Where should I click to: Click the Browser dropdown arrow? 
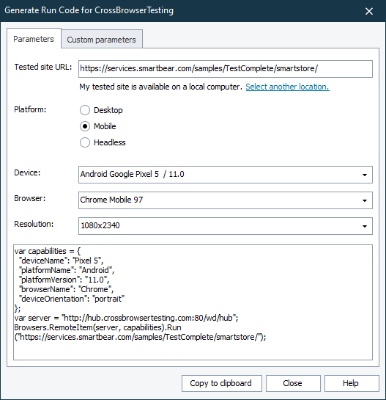[x=365, y=200]
